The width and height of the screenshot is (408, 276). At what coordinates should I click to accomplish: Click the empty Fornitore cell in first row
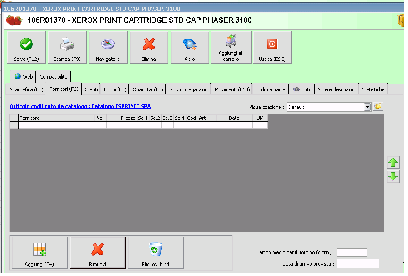[x=56, y=125]
